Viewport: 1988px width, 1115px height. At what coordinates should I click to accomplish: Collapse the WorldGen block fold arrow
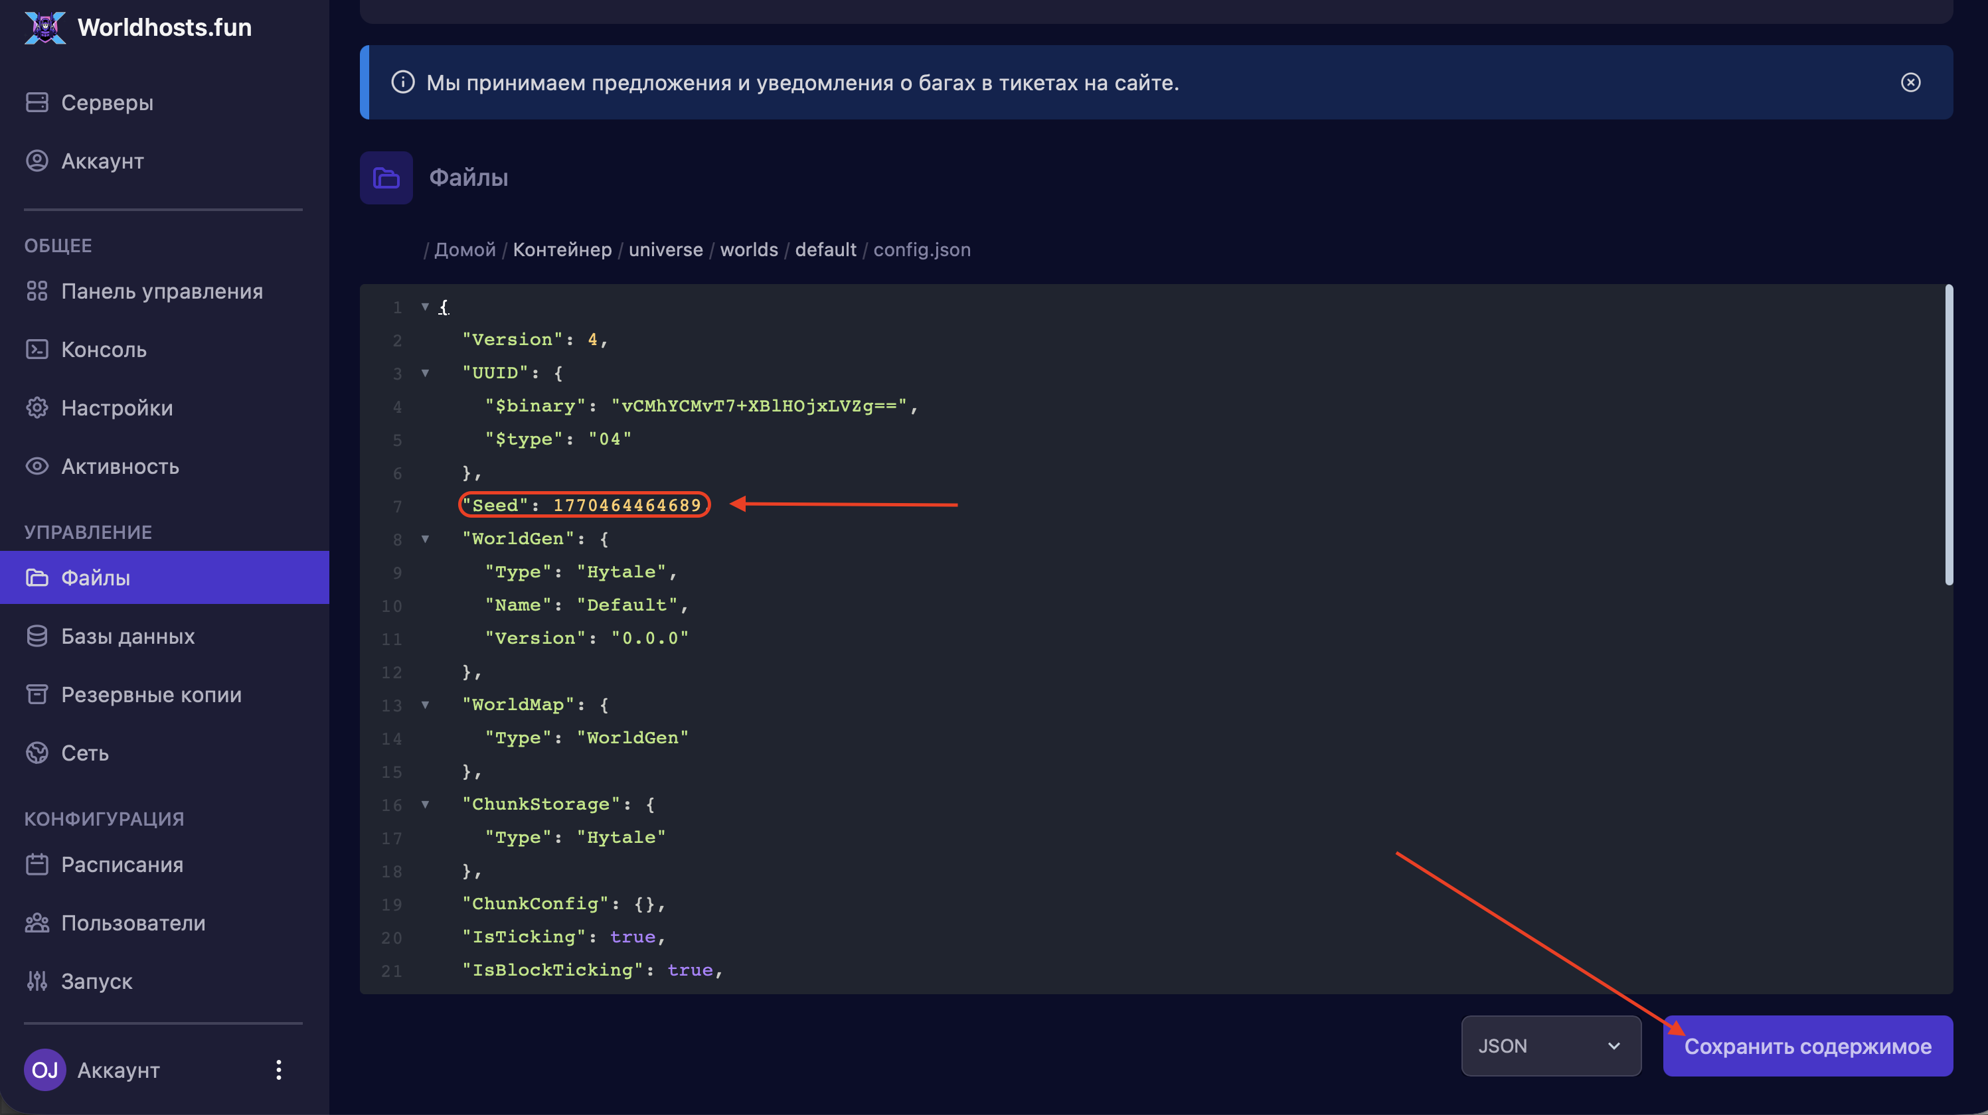425,540
